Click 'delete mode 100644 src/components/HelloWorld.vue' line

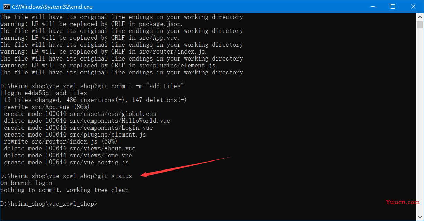87,121
